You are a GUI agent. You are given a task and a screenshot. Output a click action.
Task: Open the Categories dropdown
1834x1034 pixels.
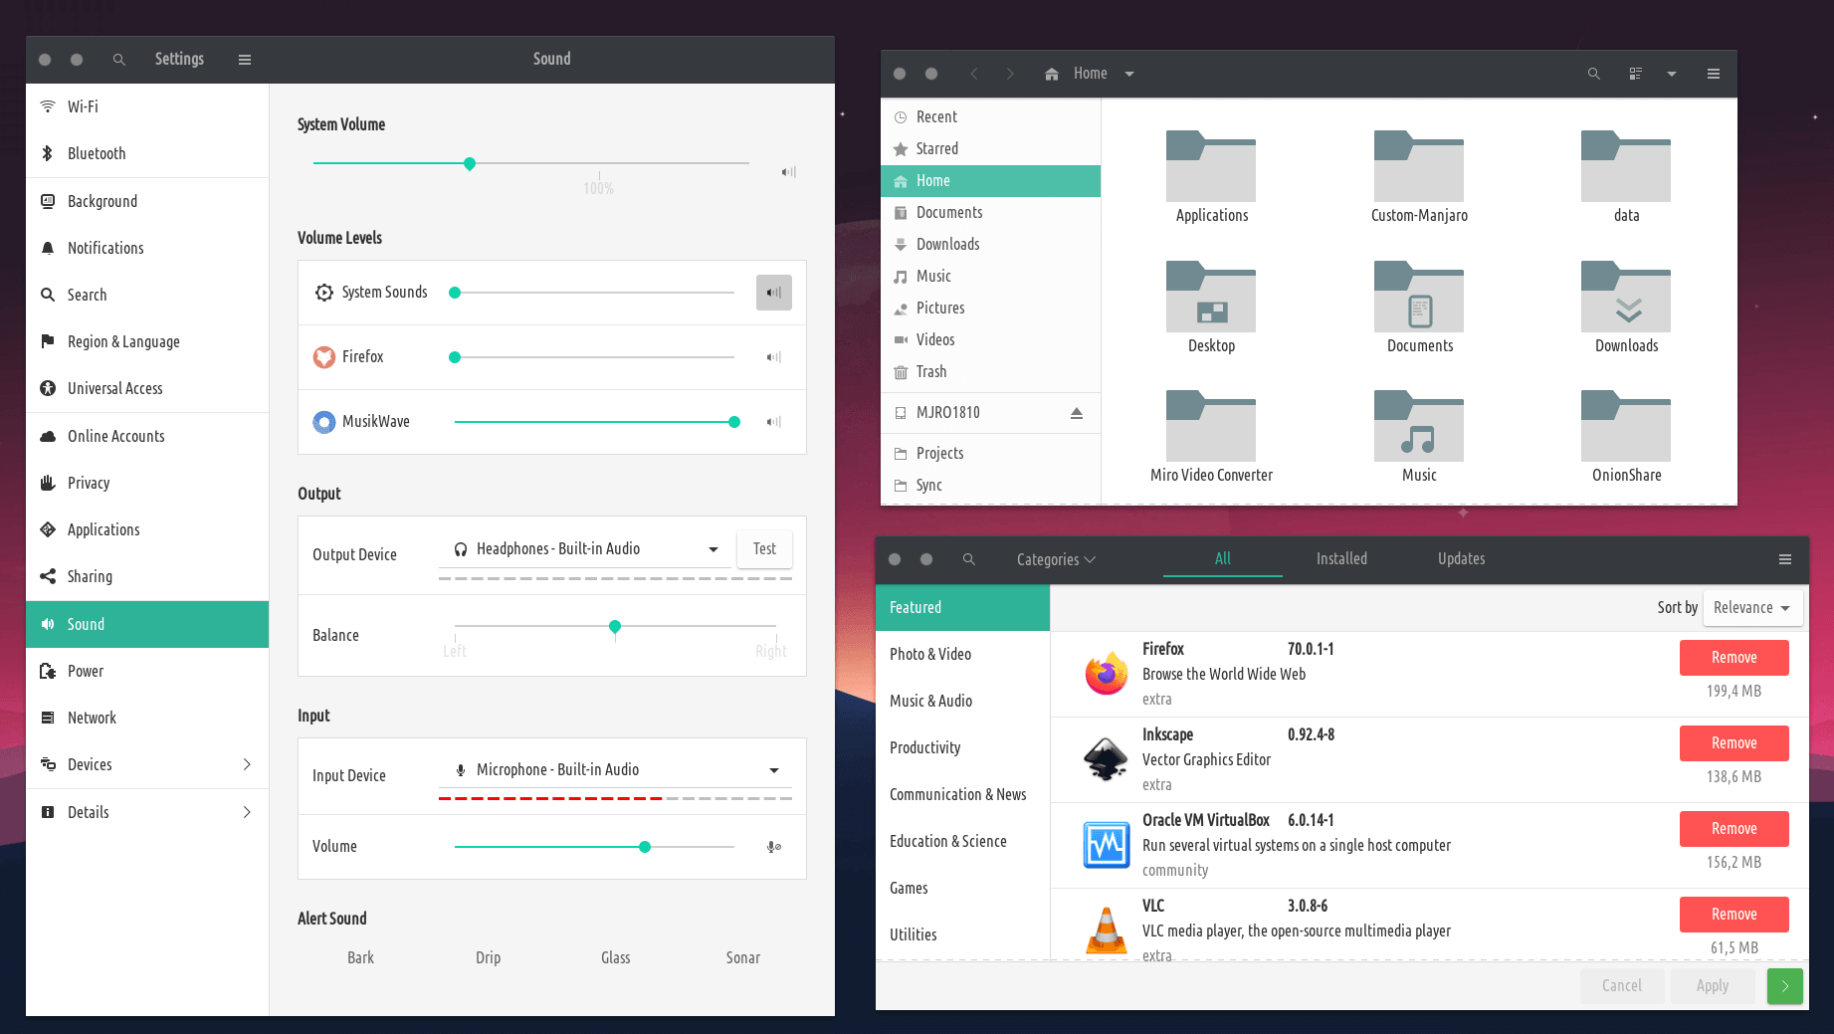click(x=1055, y=559)
